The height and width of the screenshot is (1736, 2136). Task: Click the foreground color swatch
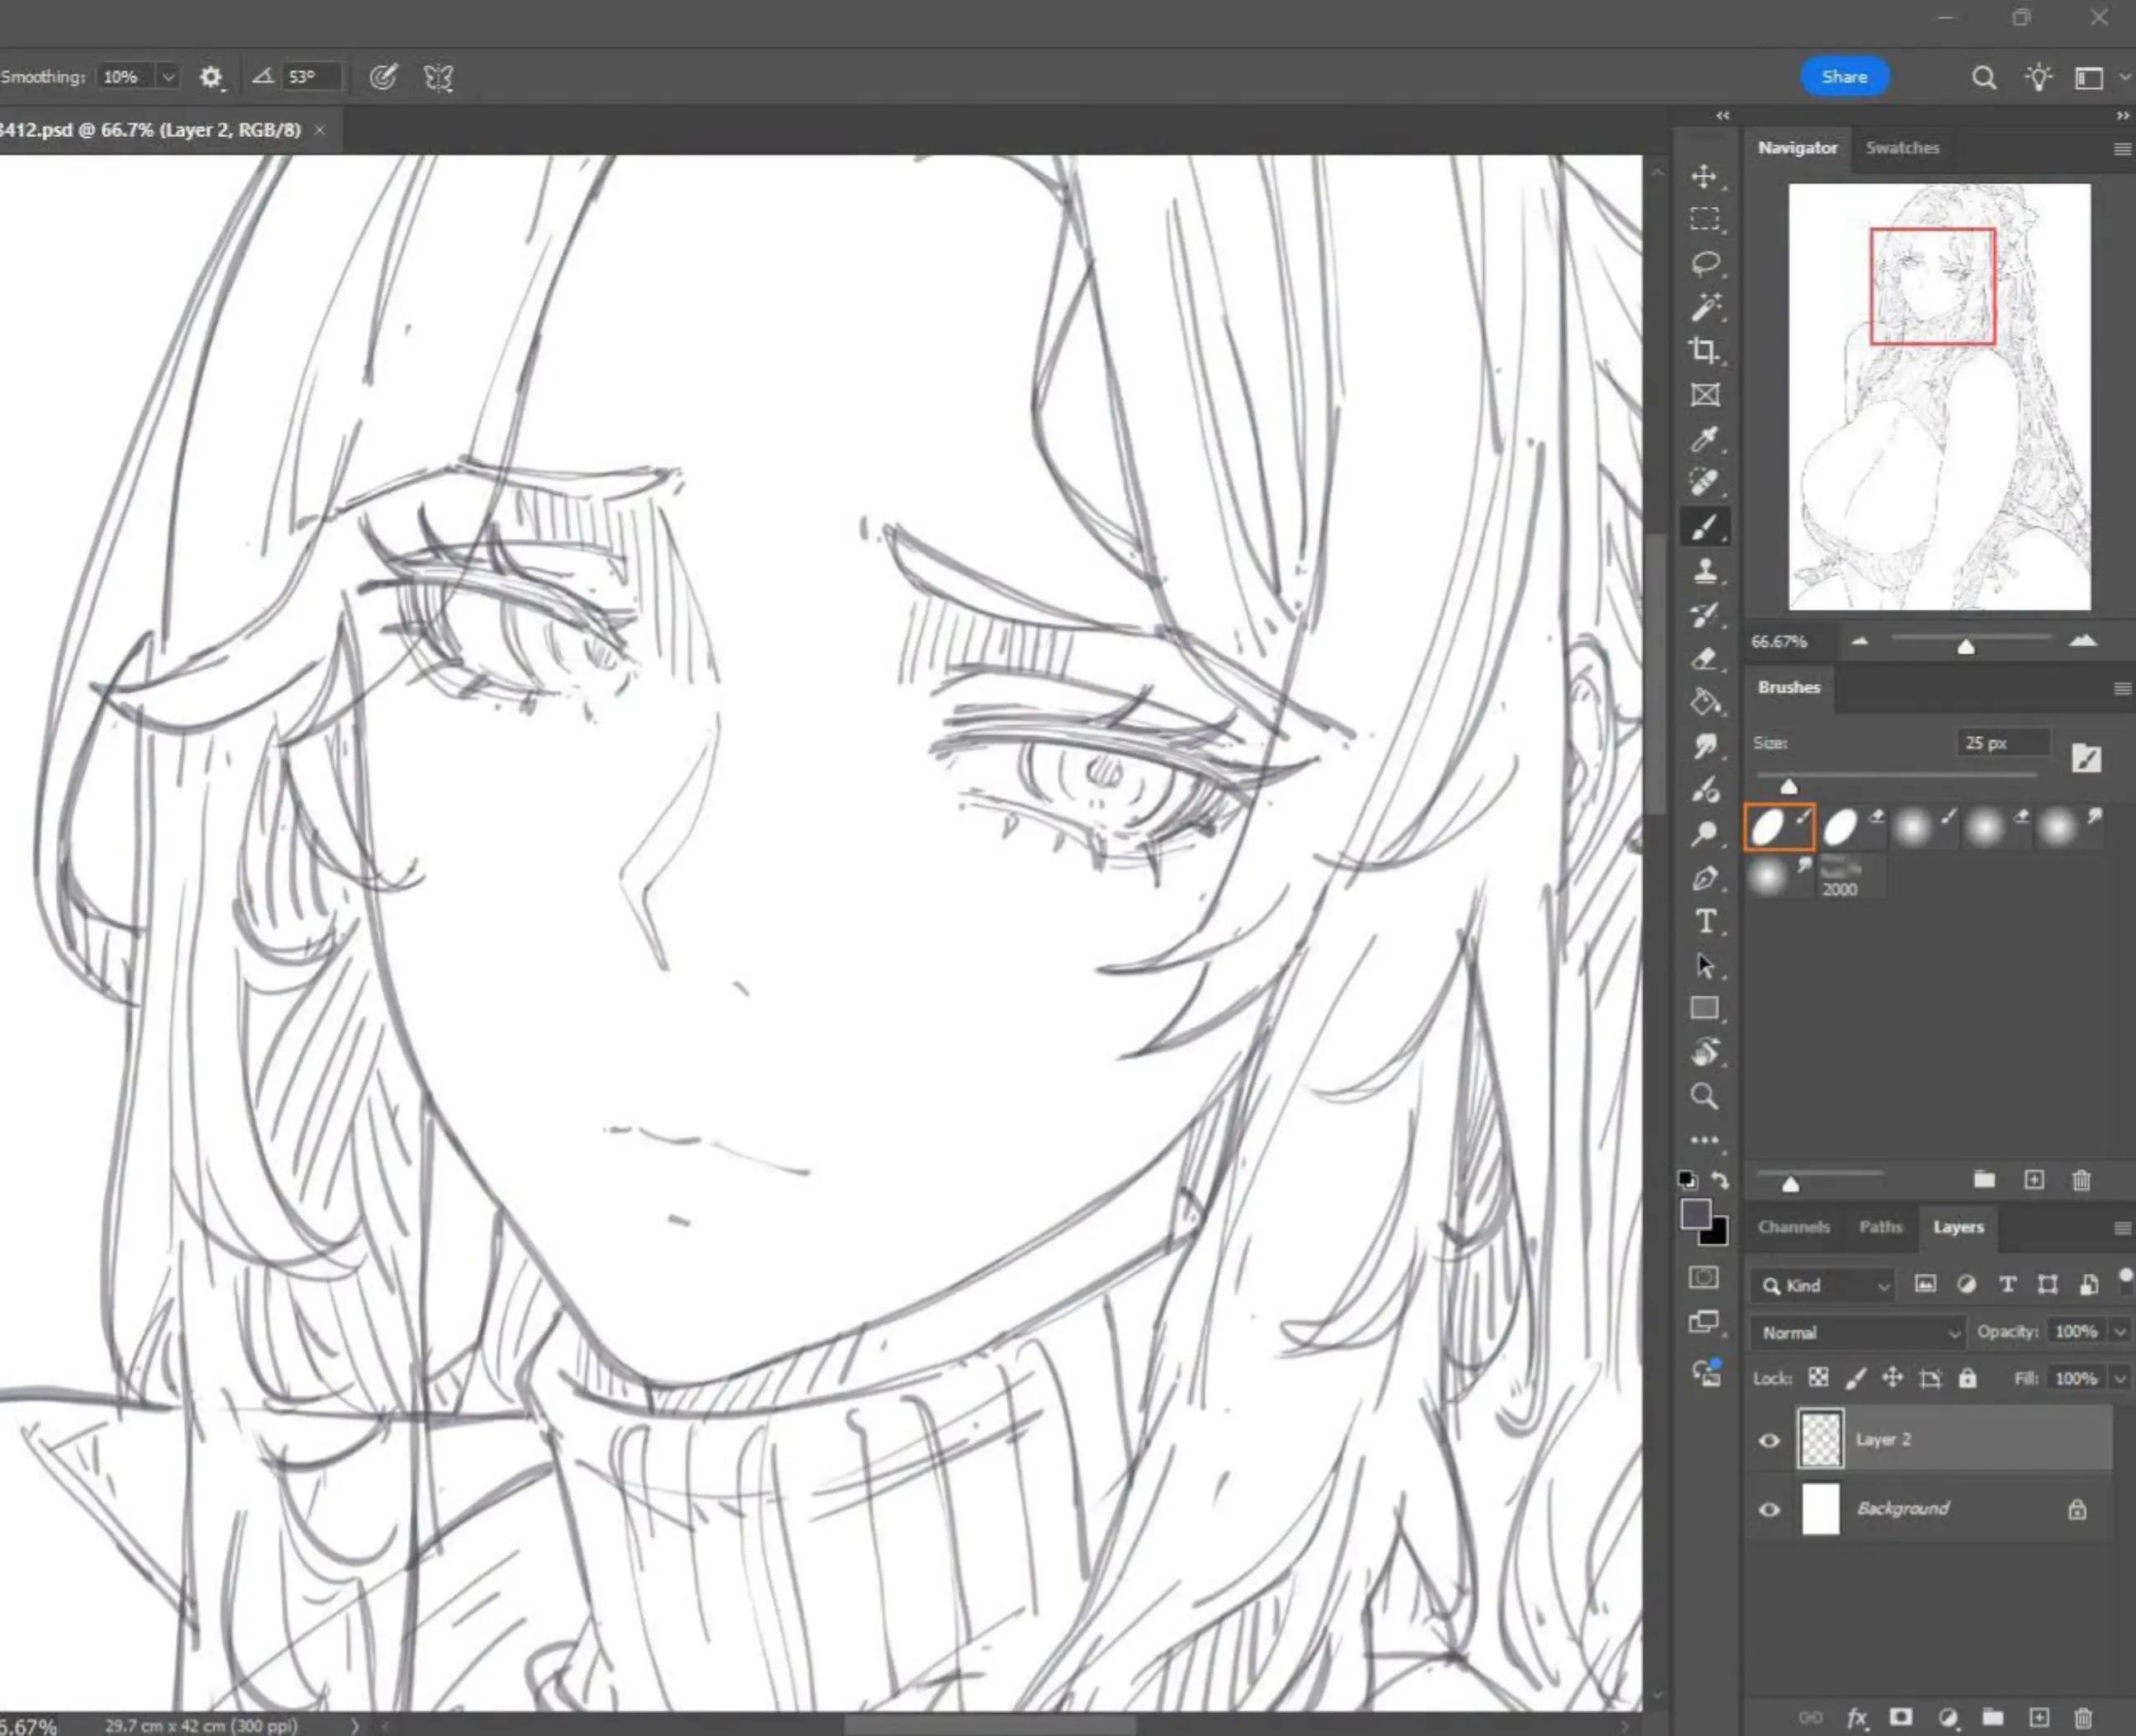click(x=1696, y=1214)
